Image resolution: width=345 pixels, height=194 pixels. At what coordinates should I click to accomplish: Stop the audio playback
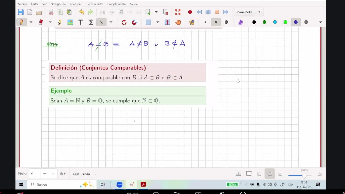pos(217,12)
